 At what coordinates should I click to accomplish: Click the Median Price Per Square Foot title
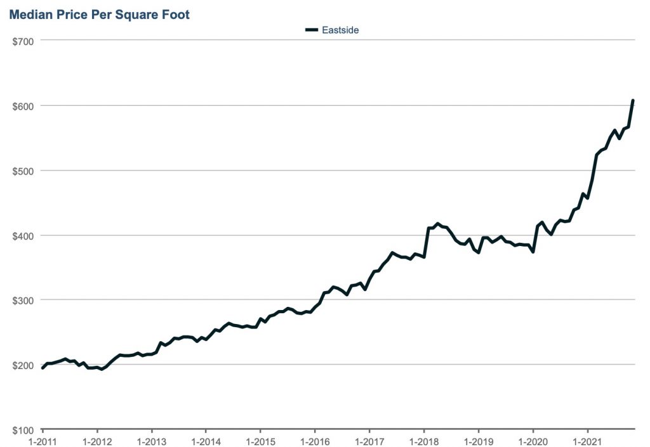pos(98,14)
